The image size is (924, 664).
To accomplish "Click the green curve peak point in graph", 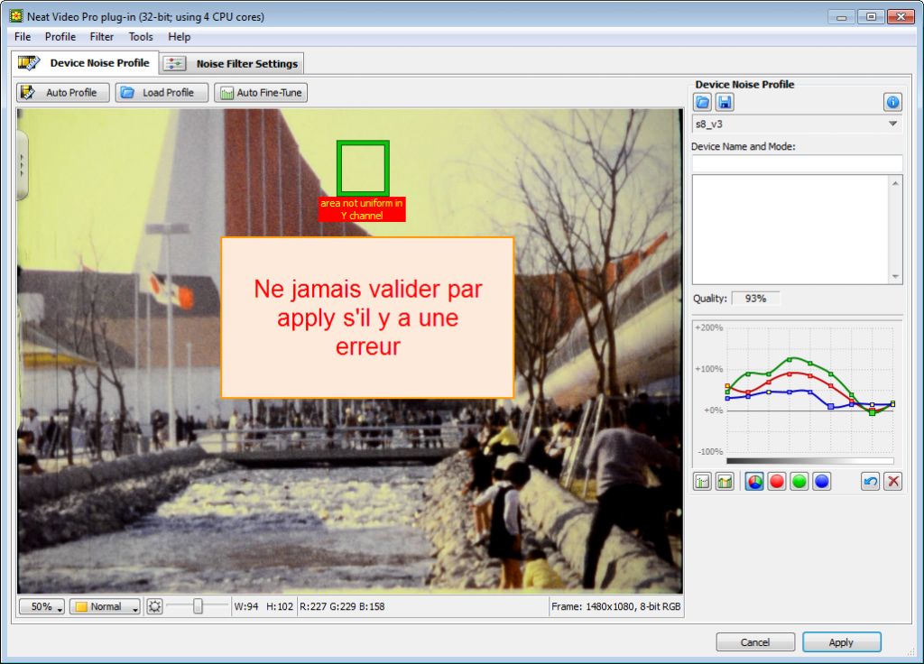I will click(x=790, y=359).
